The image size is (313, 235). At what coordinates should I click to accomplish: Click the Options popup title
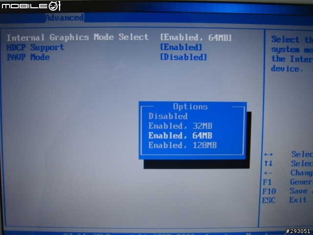tap(190, 107)
